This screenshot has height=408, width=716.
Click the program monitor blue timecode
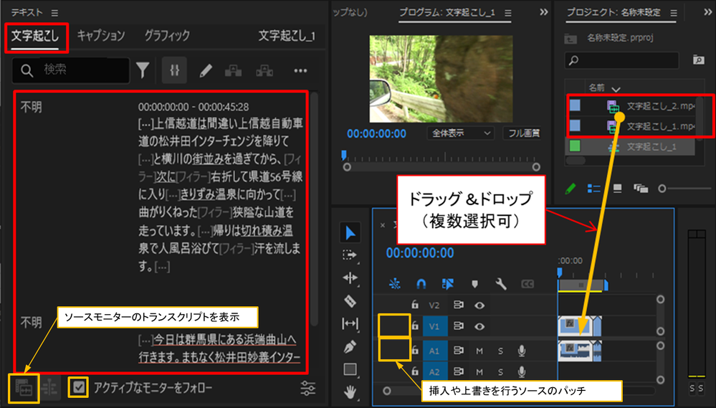[x=377, y=133]
